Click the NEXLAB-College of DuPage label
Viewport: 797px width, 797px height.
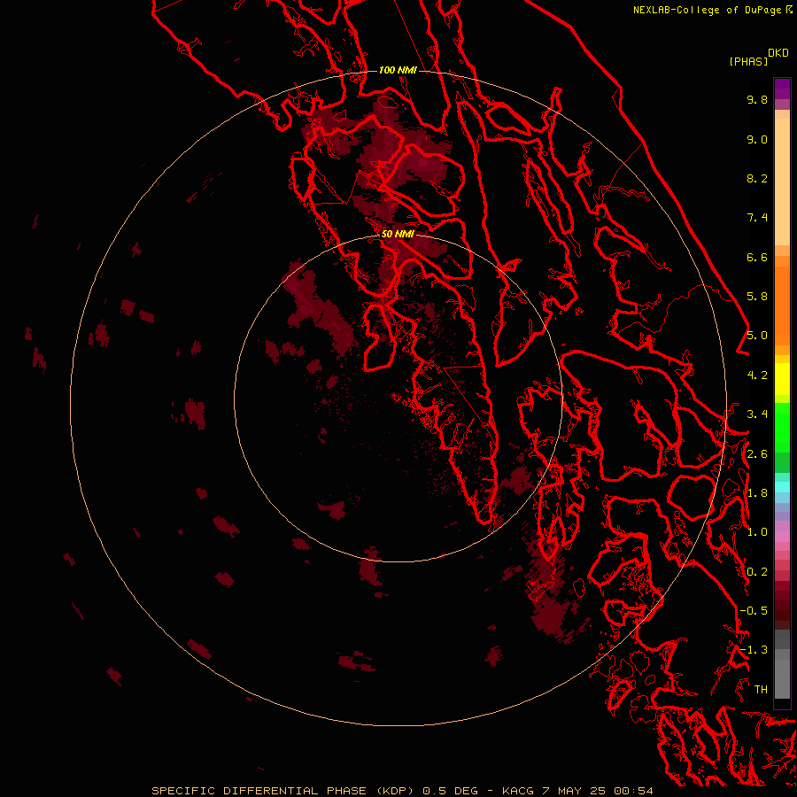(x=707, y=10)
